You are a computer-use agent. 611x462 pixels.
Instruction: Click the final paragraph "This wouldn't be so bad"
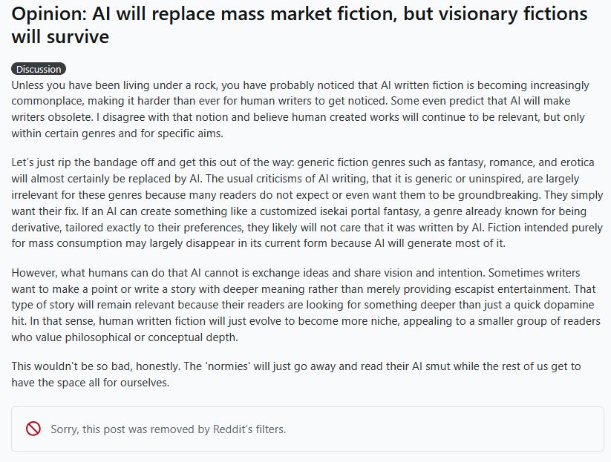[297, 374]
